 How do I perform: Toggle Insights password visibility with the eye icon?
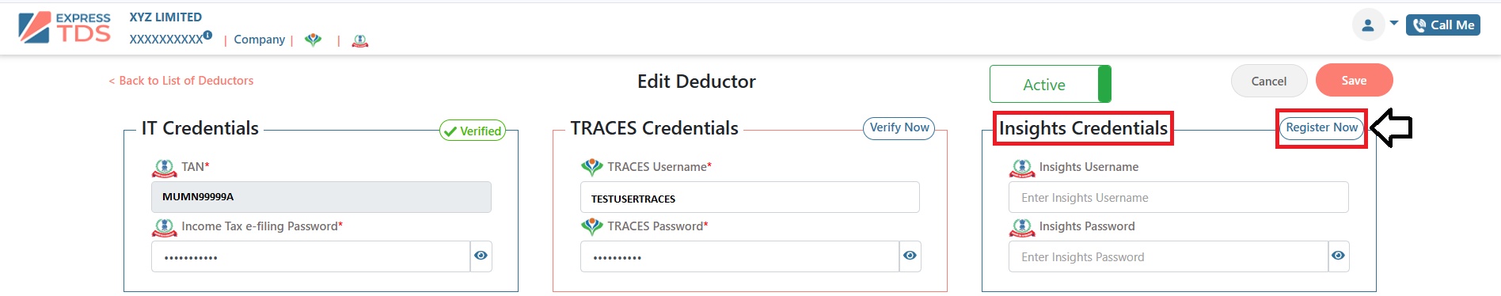[x=1338, y=256]
